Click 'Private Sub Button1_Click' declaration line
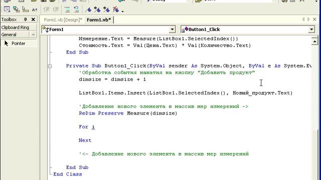Screen dimensions: 321x180 click(x=189, y=65)
